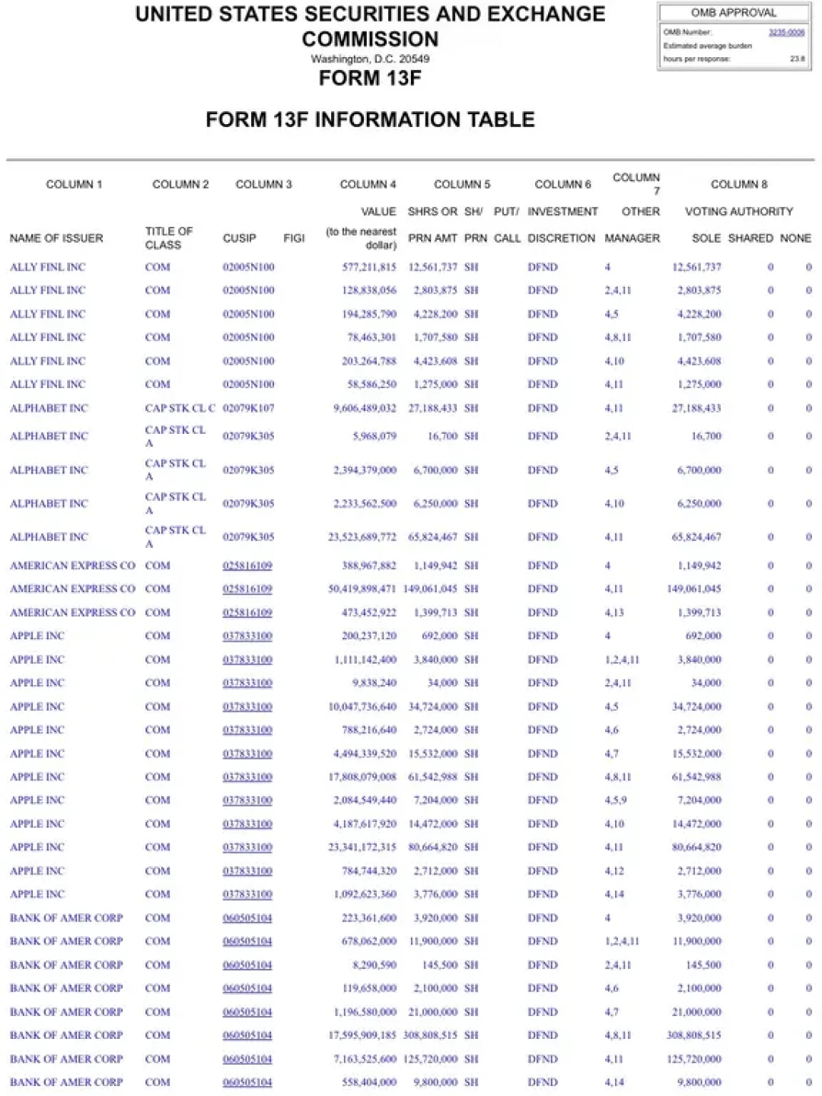Click the NAME OF ISSUER column header
This screenshot has height=1096, width=822.
point(56,238)
